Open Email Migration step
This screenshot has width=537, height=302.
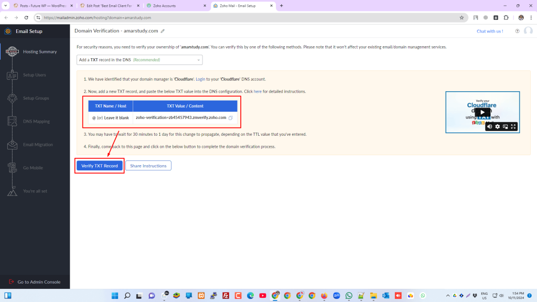38,145
